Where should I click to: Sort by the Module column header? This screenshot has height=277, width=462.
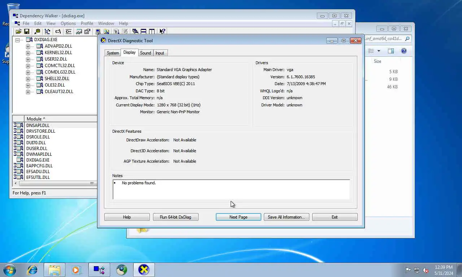tap(61, 119)
